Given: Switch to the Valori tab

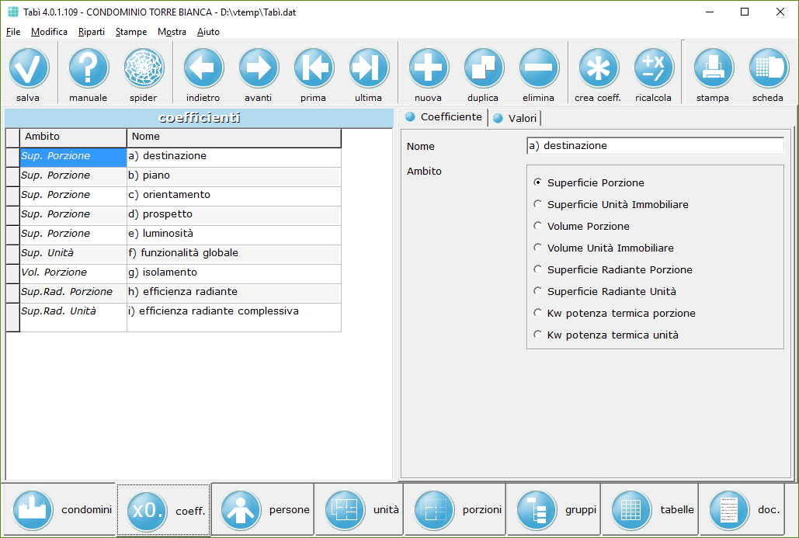Looking at the screenshot, I should (x=516, y=118).
